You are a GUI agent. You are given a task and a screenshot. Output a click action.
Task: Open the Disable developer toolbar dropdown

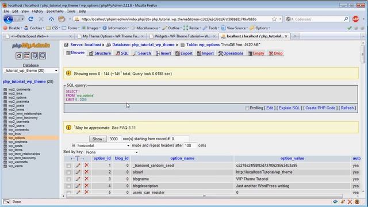[13, 28]
